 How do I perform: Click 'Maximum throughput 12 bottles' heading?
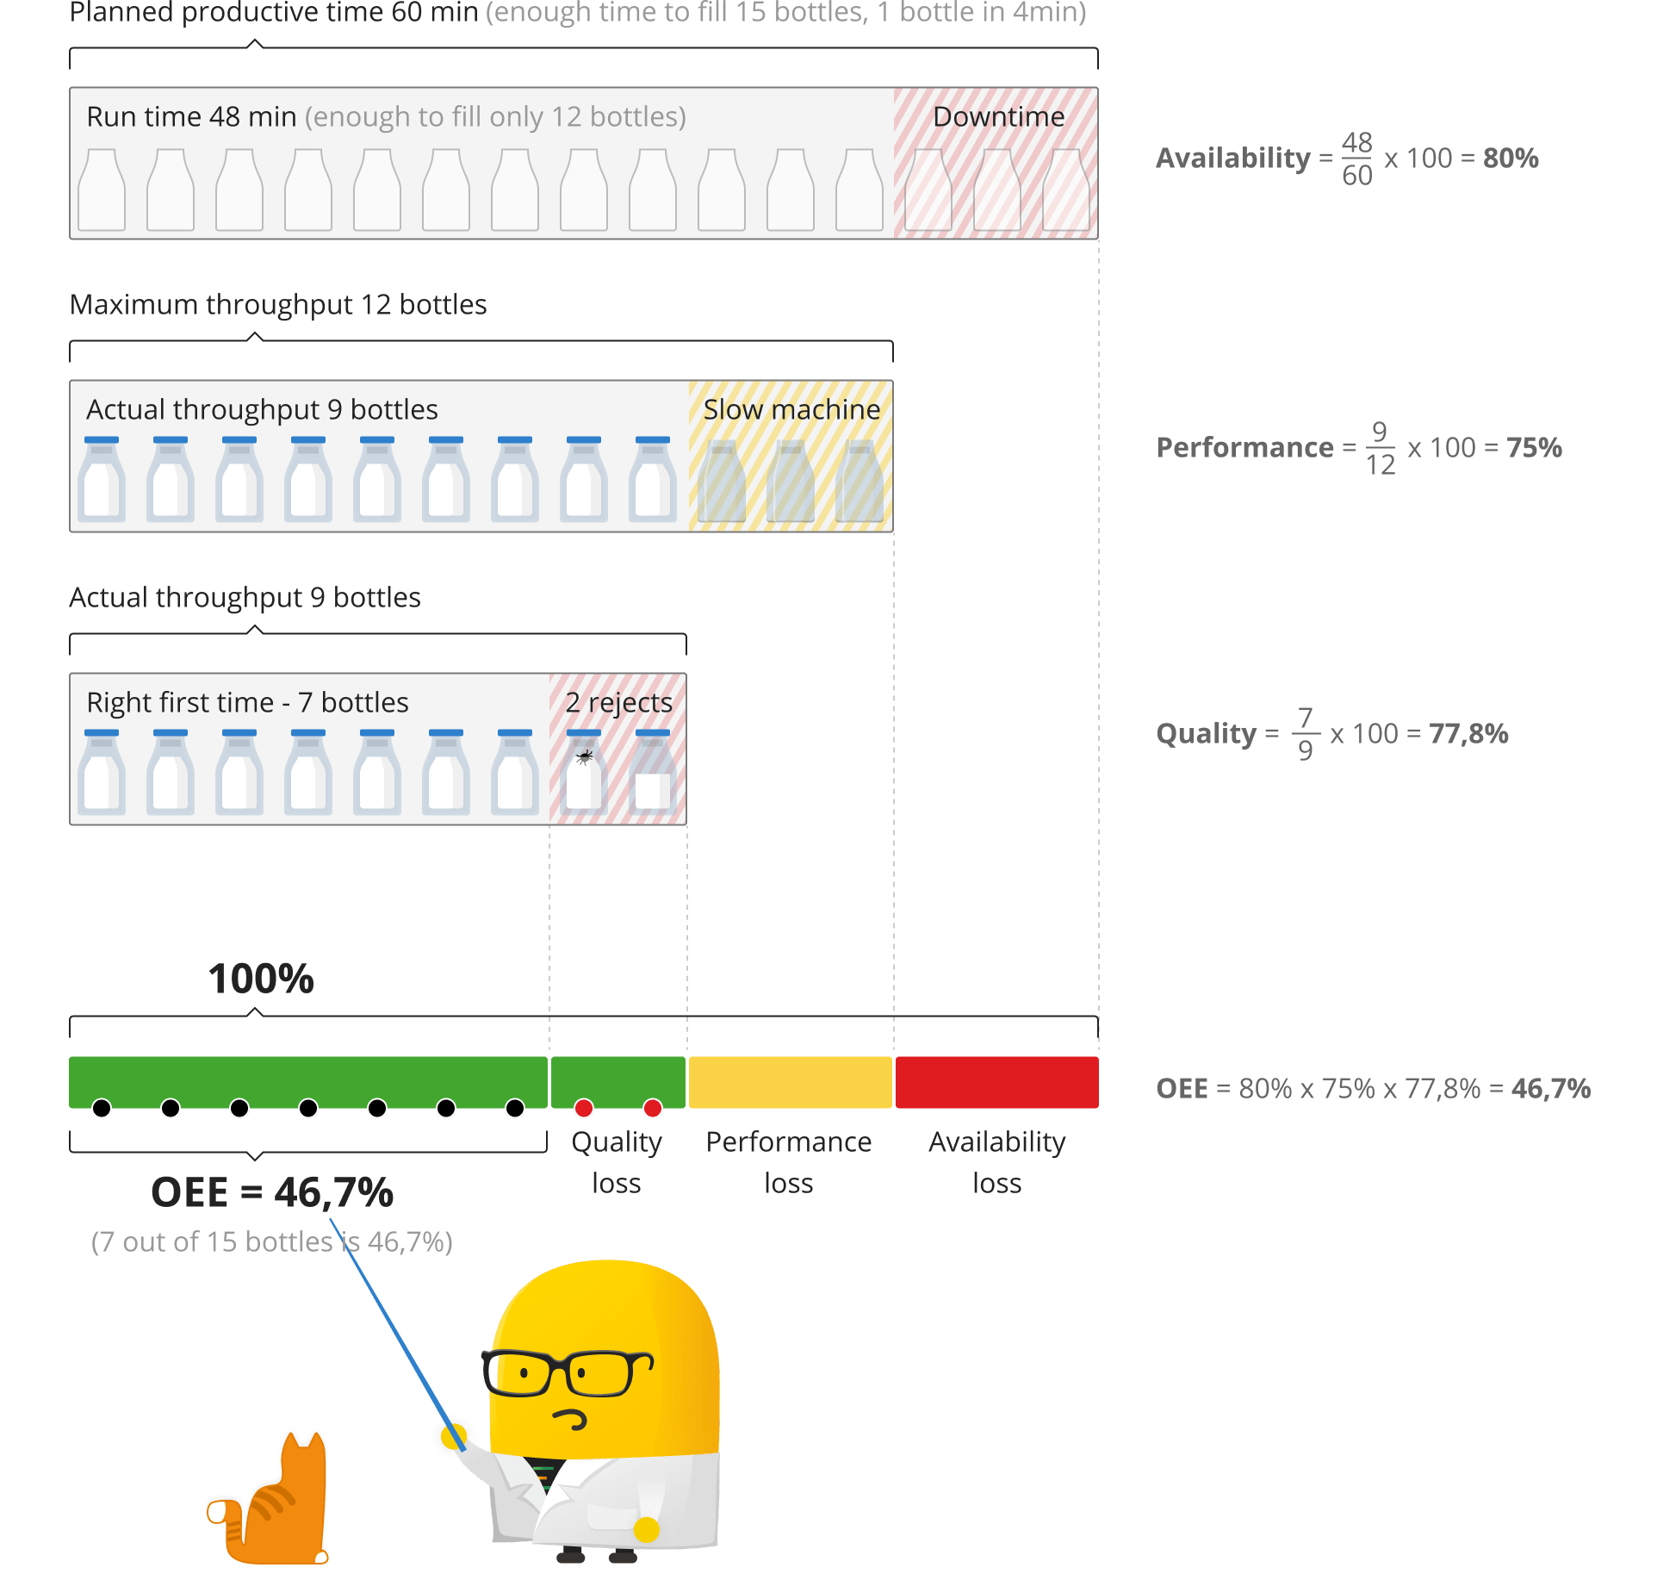coord(278,304)
